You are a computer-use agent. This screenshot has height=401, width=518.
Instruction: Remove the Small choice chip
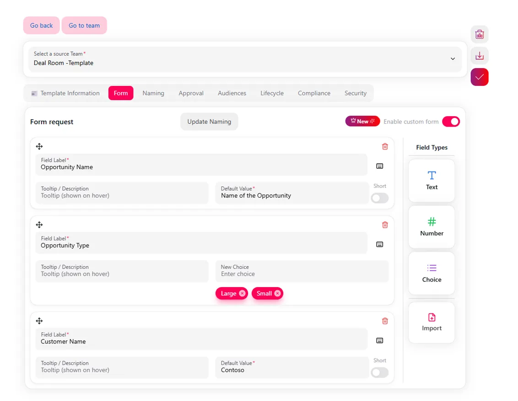coord(277,294)
